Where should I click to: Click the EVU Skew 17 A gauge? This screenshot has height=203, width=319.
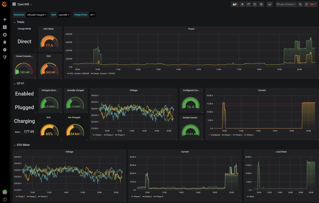(x=49, y=42)
